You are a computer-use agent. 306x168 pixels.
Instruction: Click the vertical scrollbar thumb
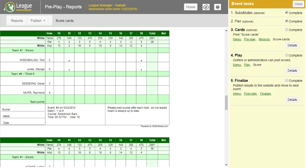coord(226,103)
